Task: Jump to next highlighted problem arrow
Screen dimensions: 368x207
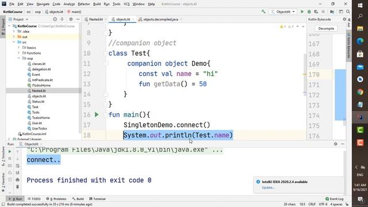Action: 303,26
